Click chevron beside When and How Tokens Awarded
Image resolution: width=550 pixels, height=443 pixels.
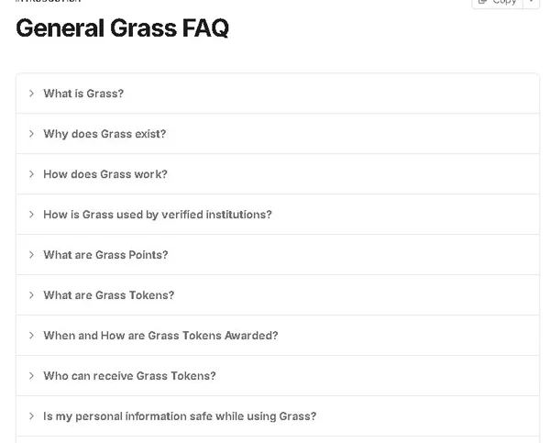(31, 336)
